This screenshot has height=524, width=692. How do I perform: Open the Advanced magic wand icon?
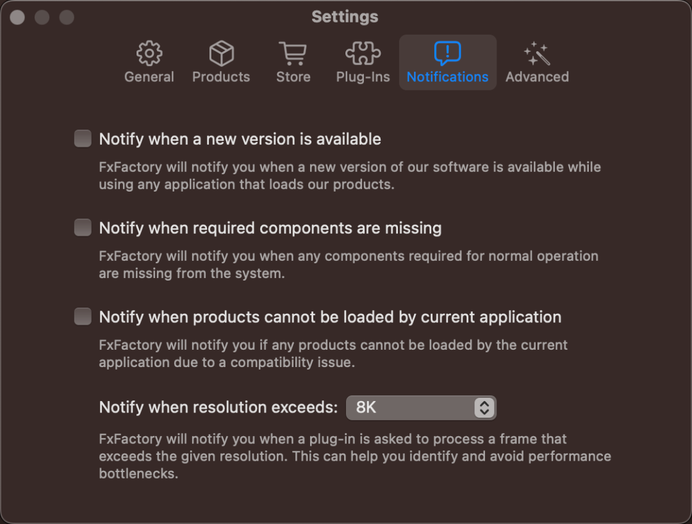pyautogui.click(x=537, y=53)
